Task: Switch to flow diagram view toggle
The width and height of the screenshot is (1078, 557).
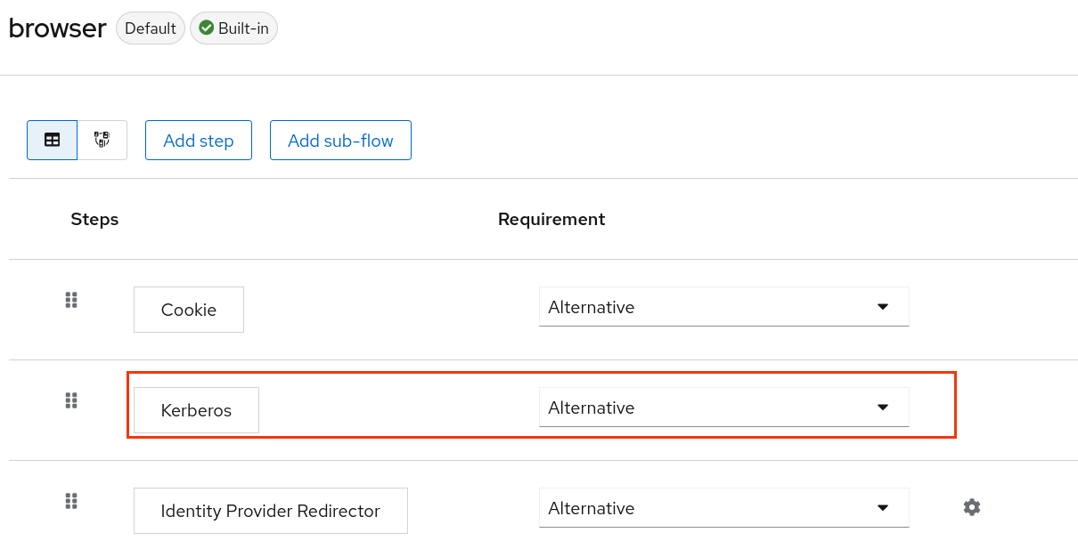Action: tap(102, 141)
